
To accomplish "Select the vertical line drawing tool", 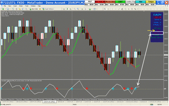I will (x=112, y=9).
